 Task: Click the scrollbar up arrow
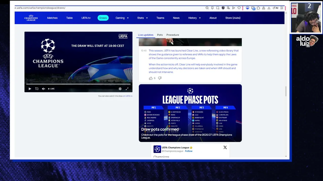coord(286,13)
